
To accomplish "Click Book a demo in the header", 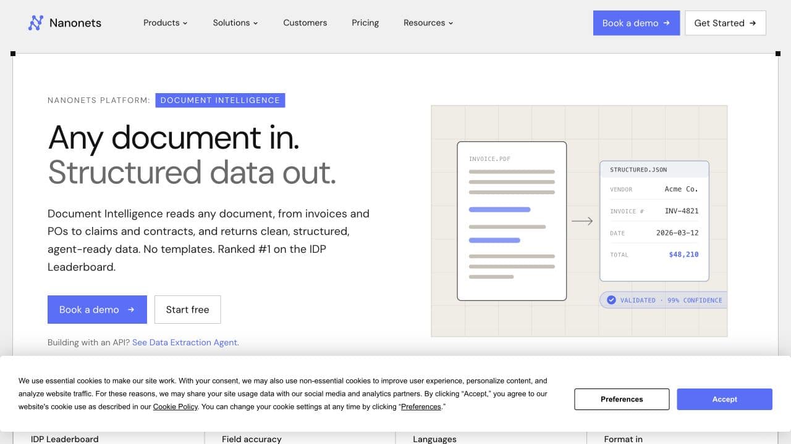I will (x=637, y=23).
